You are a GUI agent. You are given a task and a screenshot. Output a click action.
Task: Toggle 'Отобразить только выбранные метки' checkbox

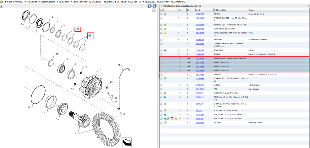tap(162, 6)
